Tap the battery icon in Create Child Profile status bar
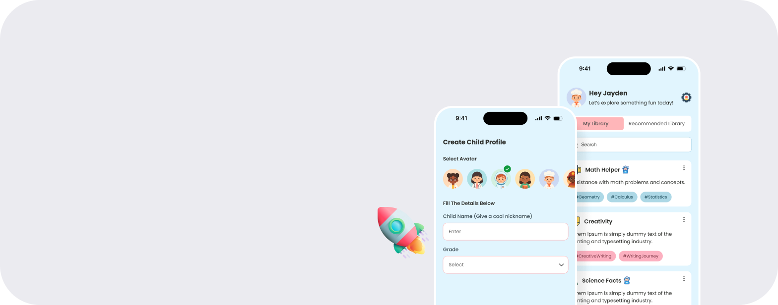 point(558,118)
